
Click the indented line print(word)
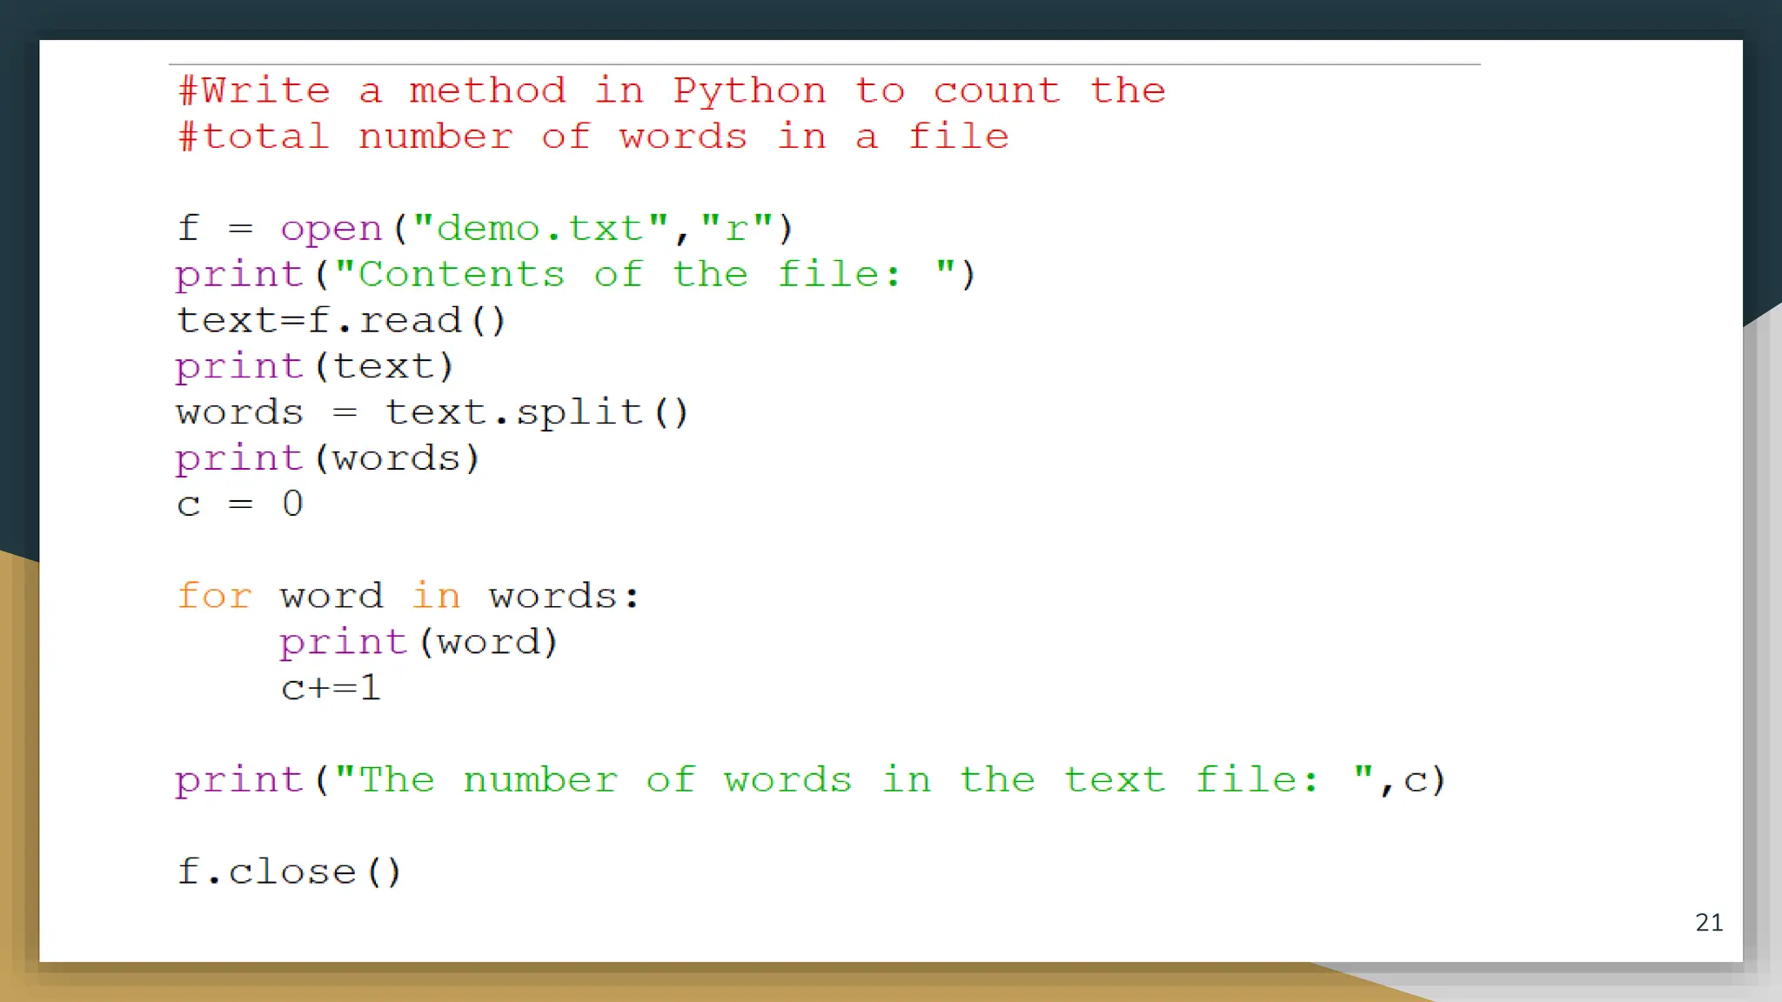(x=419, y=643)
